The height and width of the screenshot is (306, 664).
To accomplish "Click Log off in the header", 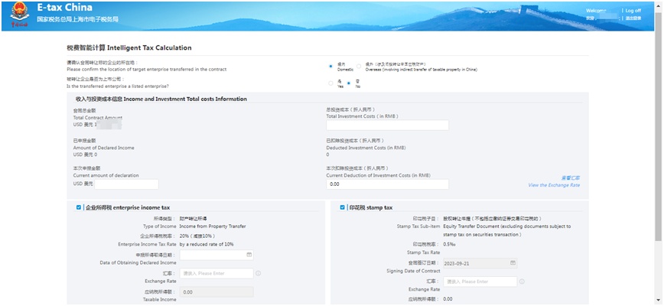I will 633,11.
